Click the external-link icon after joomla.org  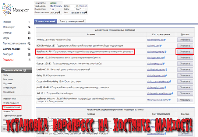165,40
